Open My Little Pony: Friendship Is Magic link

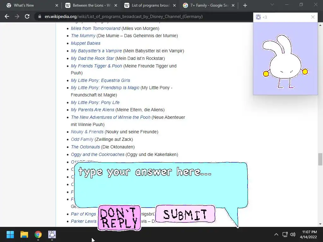(x=105, y=88)
